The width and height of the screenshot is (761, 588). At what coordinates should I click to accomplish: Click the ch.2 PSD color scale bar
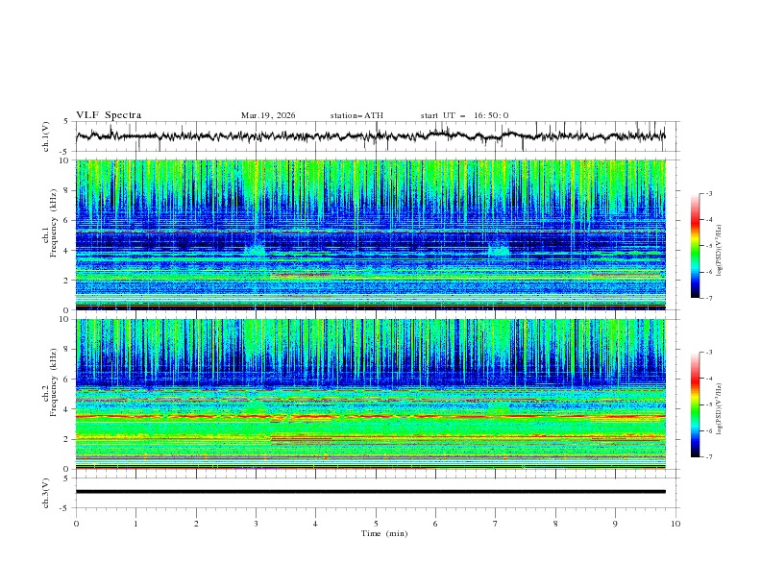[x=696, y=404]
